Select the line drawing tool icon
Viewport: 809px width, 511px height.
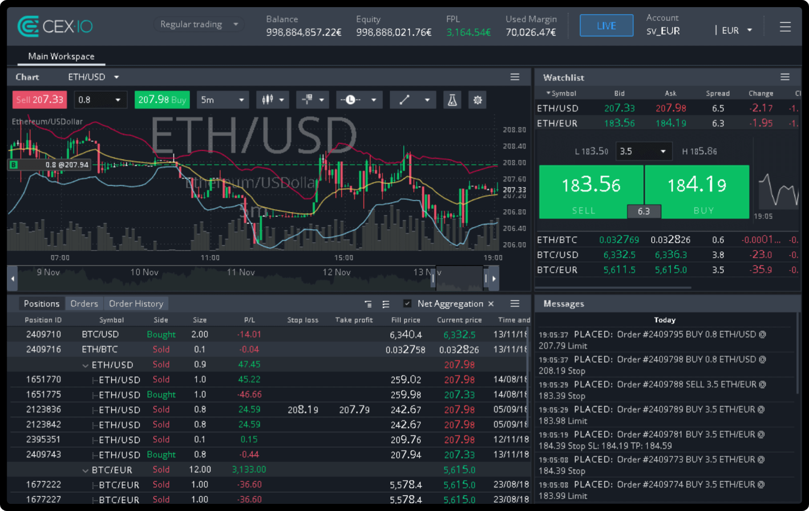coord(404,100)
